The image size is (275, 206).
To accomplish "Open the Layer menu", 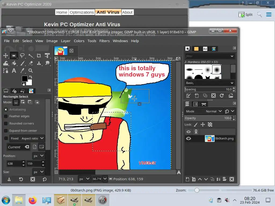I will [x=66, y=41].
